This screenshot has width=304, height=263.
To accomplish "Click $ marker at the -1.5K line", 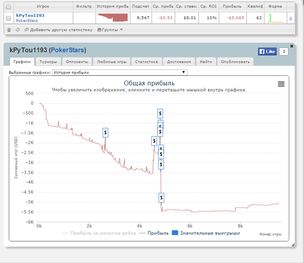I will [x=160, y=132].
